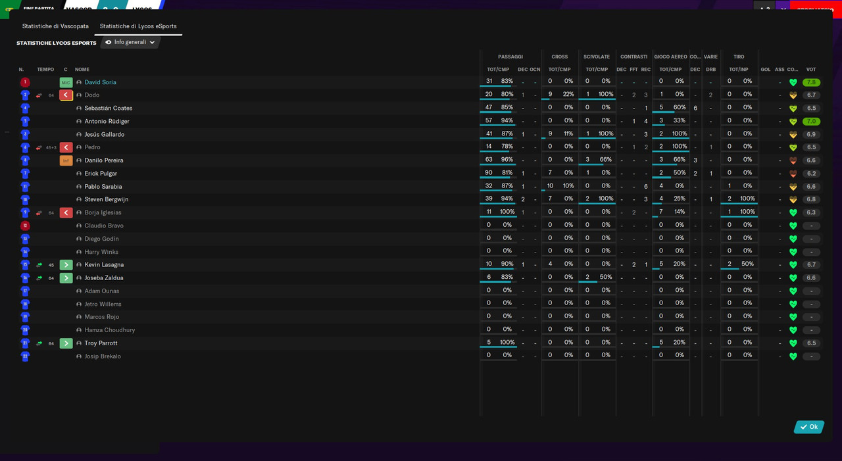Viewport: 842px width, 461px height.
Task: Sort by the GOL column header
Action: tap(766, 69)
